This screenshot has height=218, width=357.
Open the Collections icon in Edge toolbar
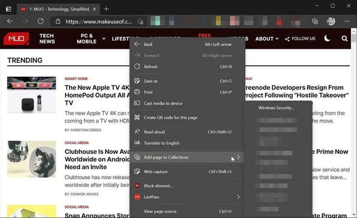click(x=315, y=21)
